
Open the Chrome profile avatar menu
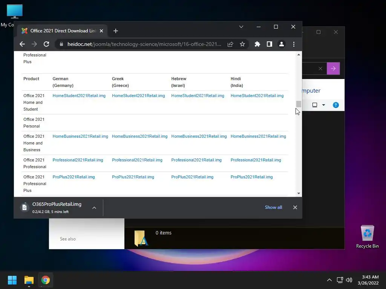(x=281, y=44)
